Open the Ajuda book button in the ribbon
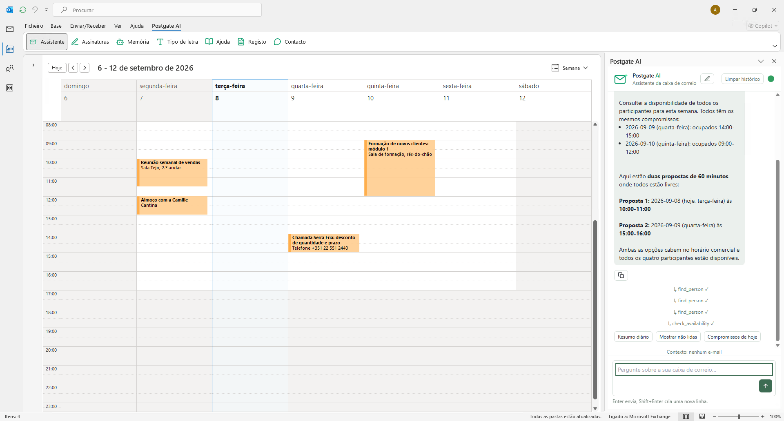This screenshot has height=421, width=784. [x=218, y=42]
